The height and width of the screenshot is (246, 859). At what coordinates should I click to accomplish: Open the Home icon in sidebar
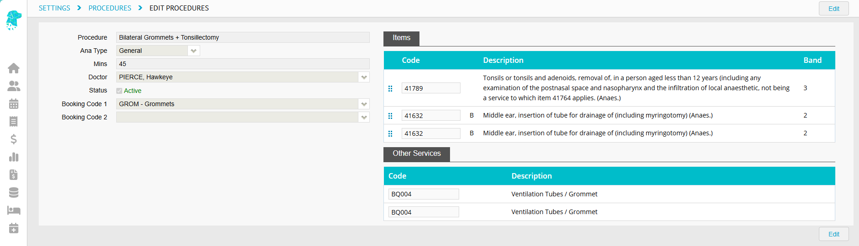point(14,68)
